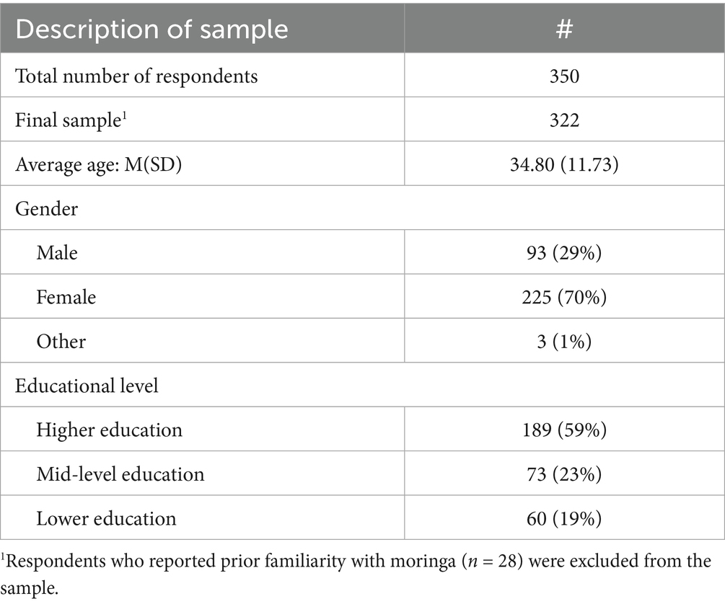
Task: Select the "Mid-level education" row label
Action: 120,474
